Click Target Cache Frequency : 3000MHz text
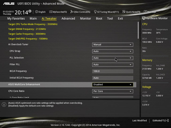The height and width of the screenshot is (128, 171). (x=27, y=34)
